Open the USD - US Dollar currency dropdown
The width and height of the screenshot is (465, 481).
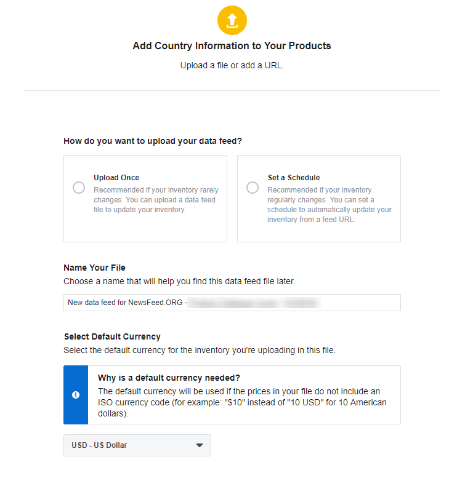coord(137,445)
